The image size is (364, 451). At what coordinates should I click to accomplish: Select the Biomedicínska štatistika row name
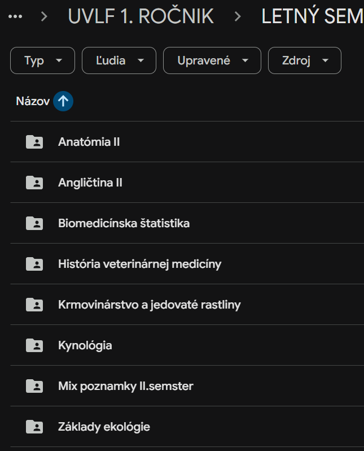tap(124, 223)
